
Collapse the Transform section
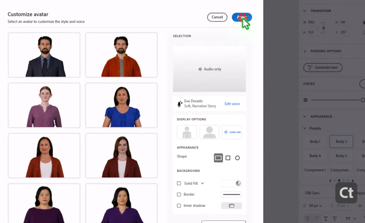pyautogui.click(x=305, y=11)
